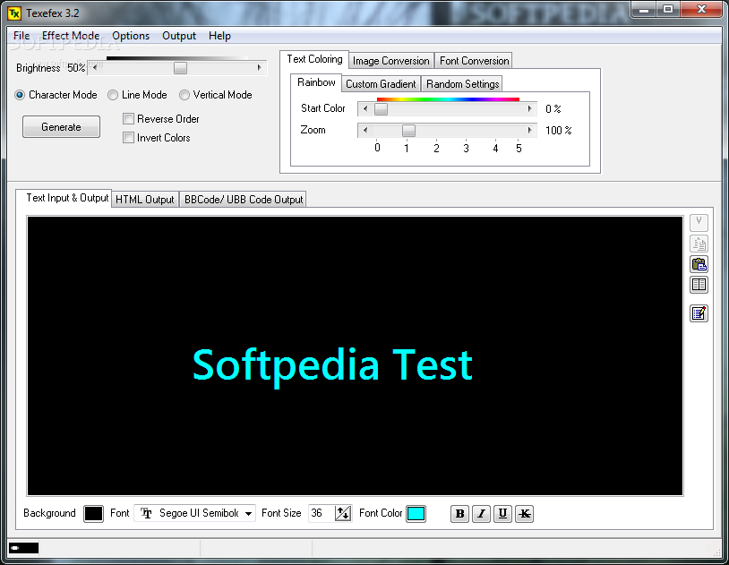Select the Rainbow sub-tab

point(316,82)
